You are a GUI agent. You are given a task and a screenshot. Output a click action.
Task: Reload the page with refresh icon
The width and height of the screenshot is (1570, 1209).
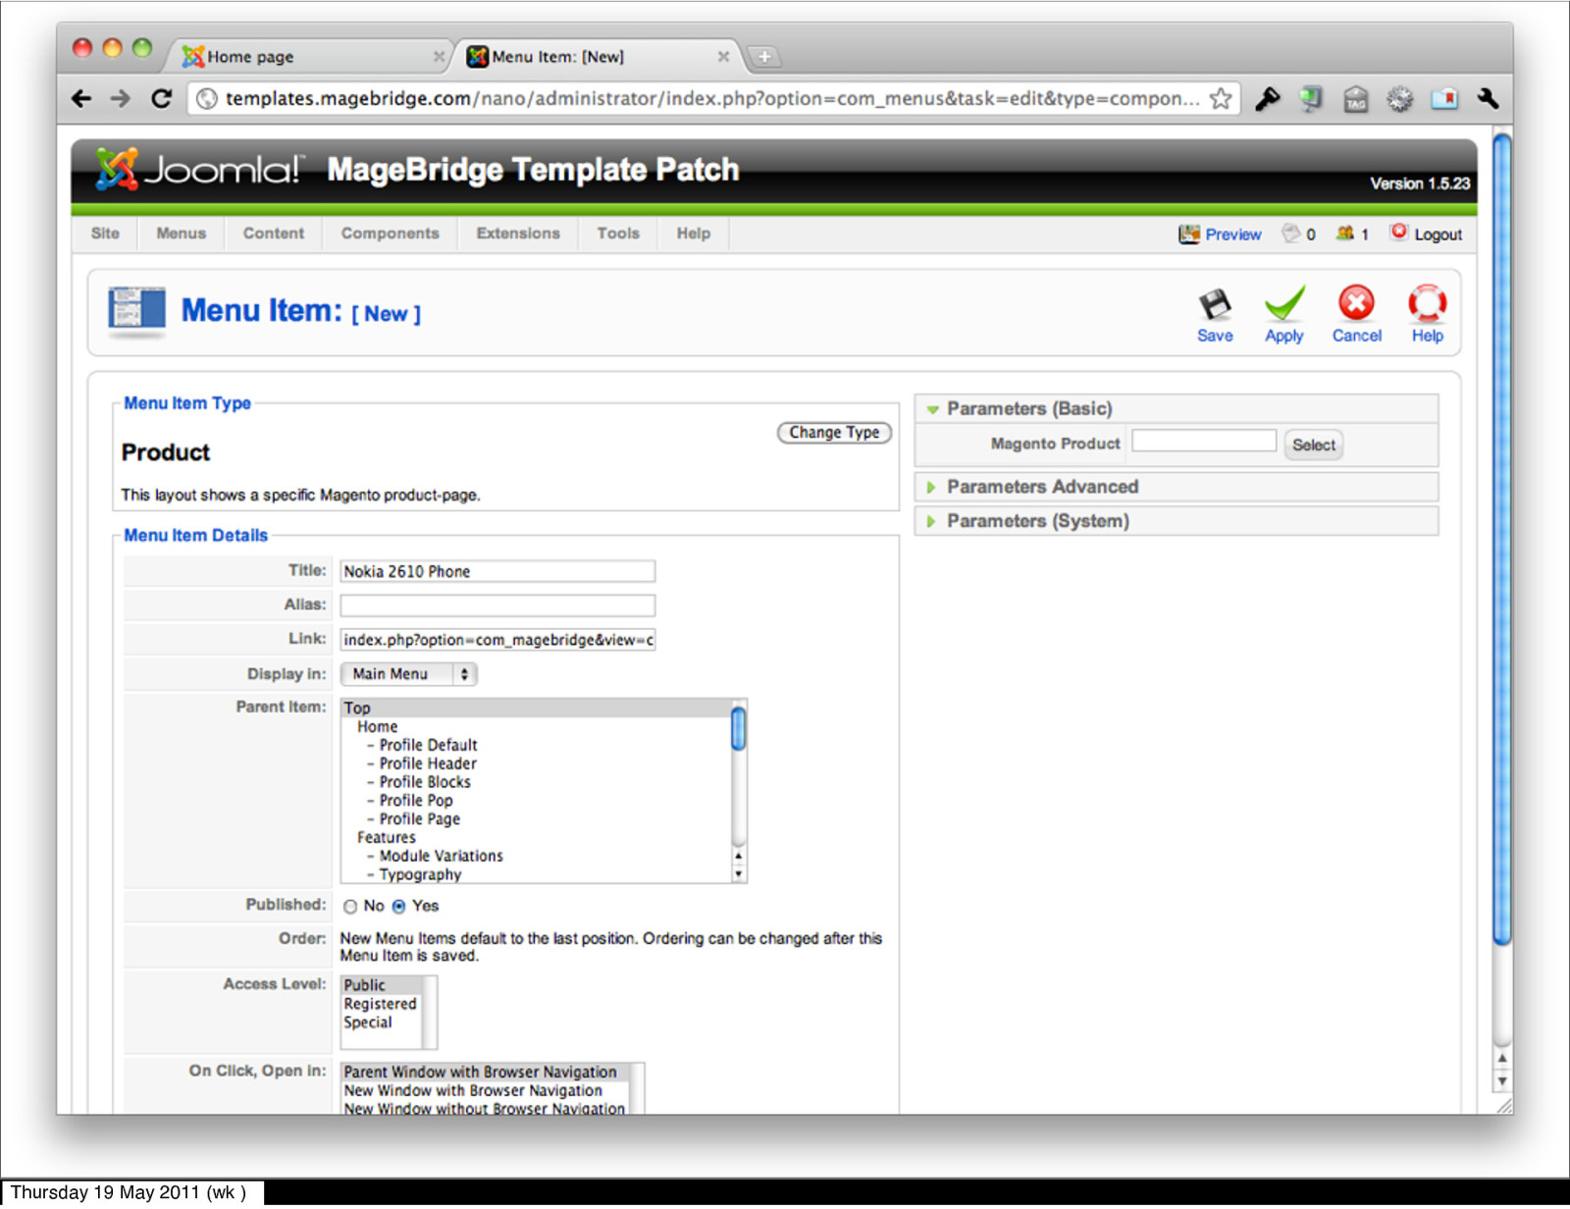161,98
